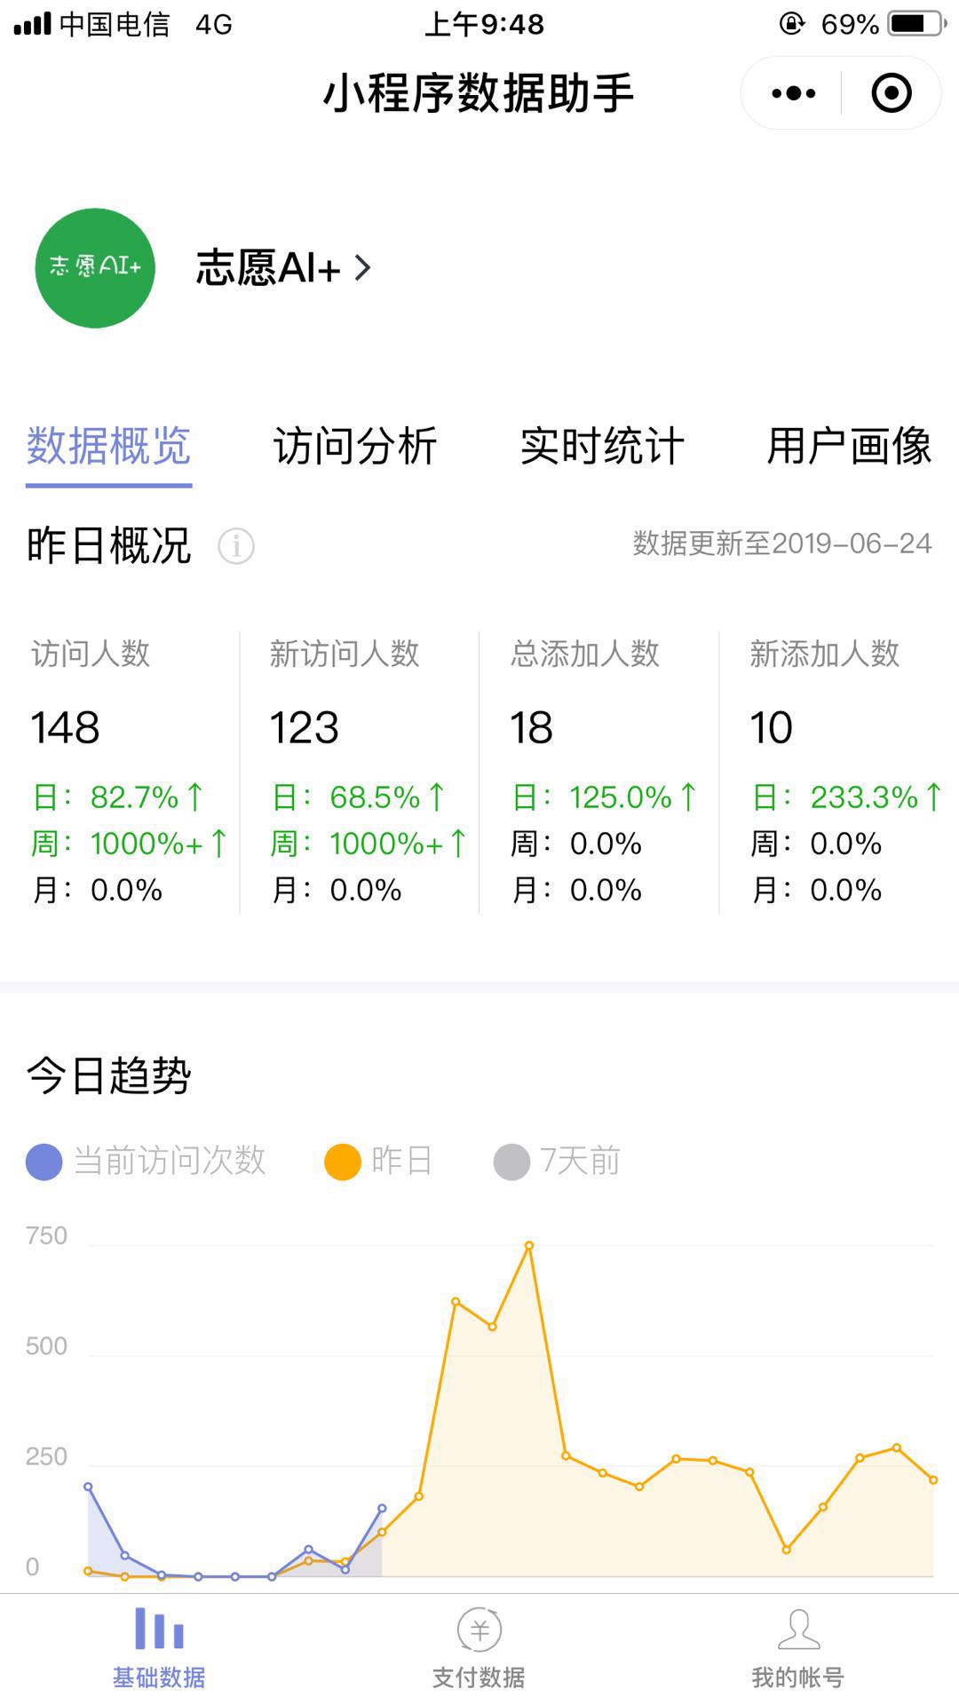Click the orange peak point on the chart

tap(529, 1246)
